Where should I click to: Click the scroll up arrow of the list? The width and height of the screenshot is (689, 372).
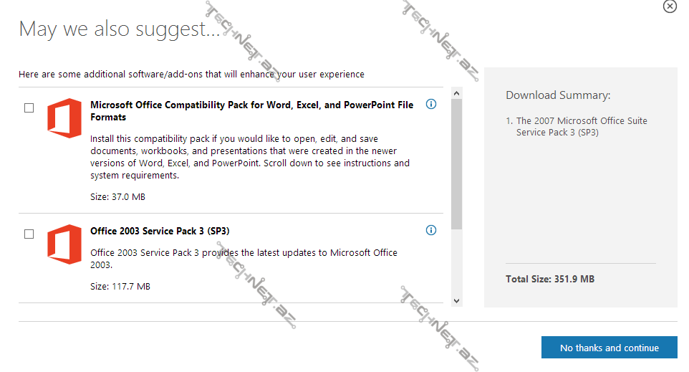[x=457, y=93]
